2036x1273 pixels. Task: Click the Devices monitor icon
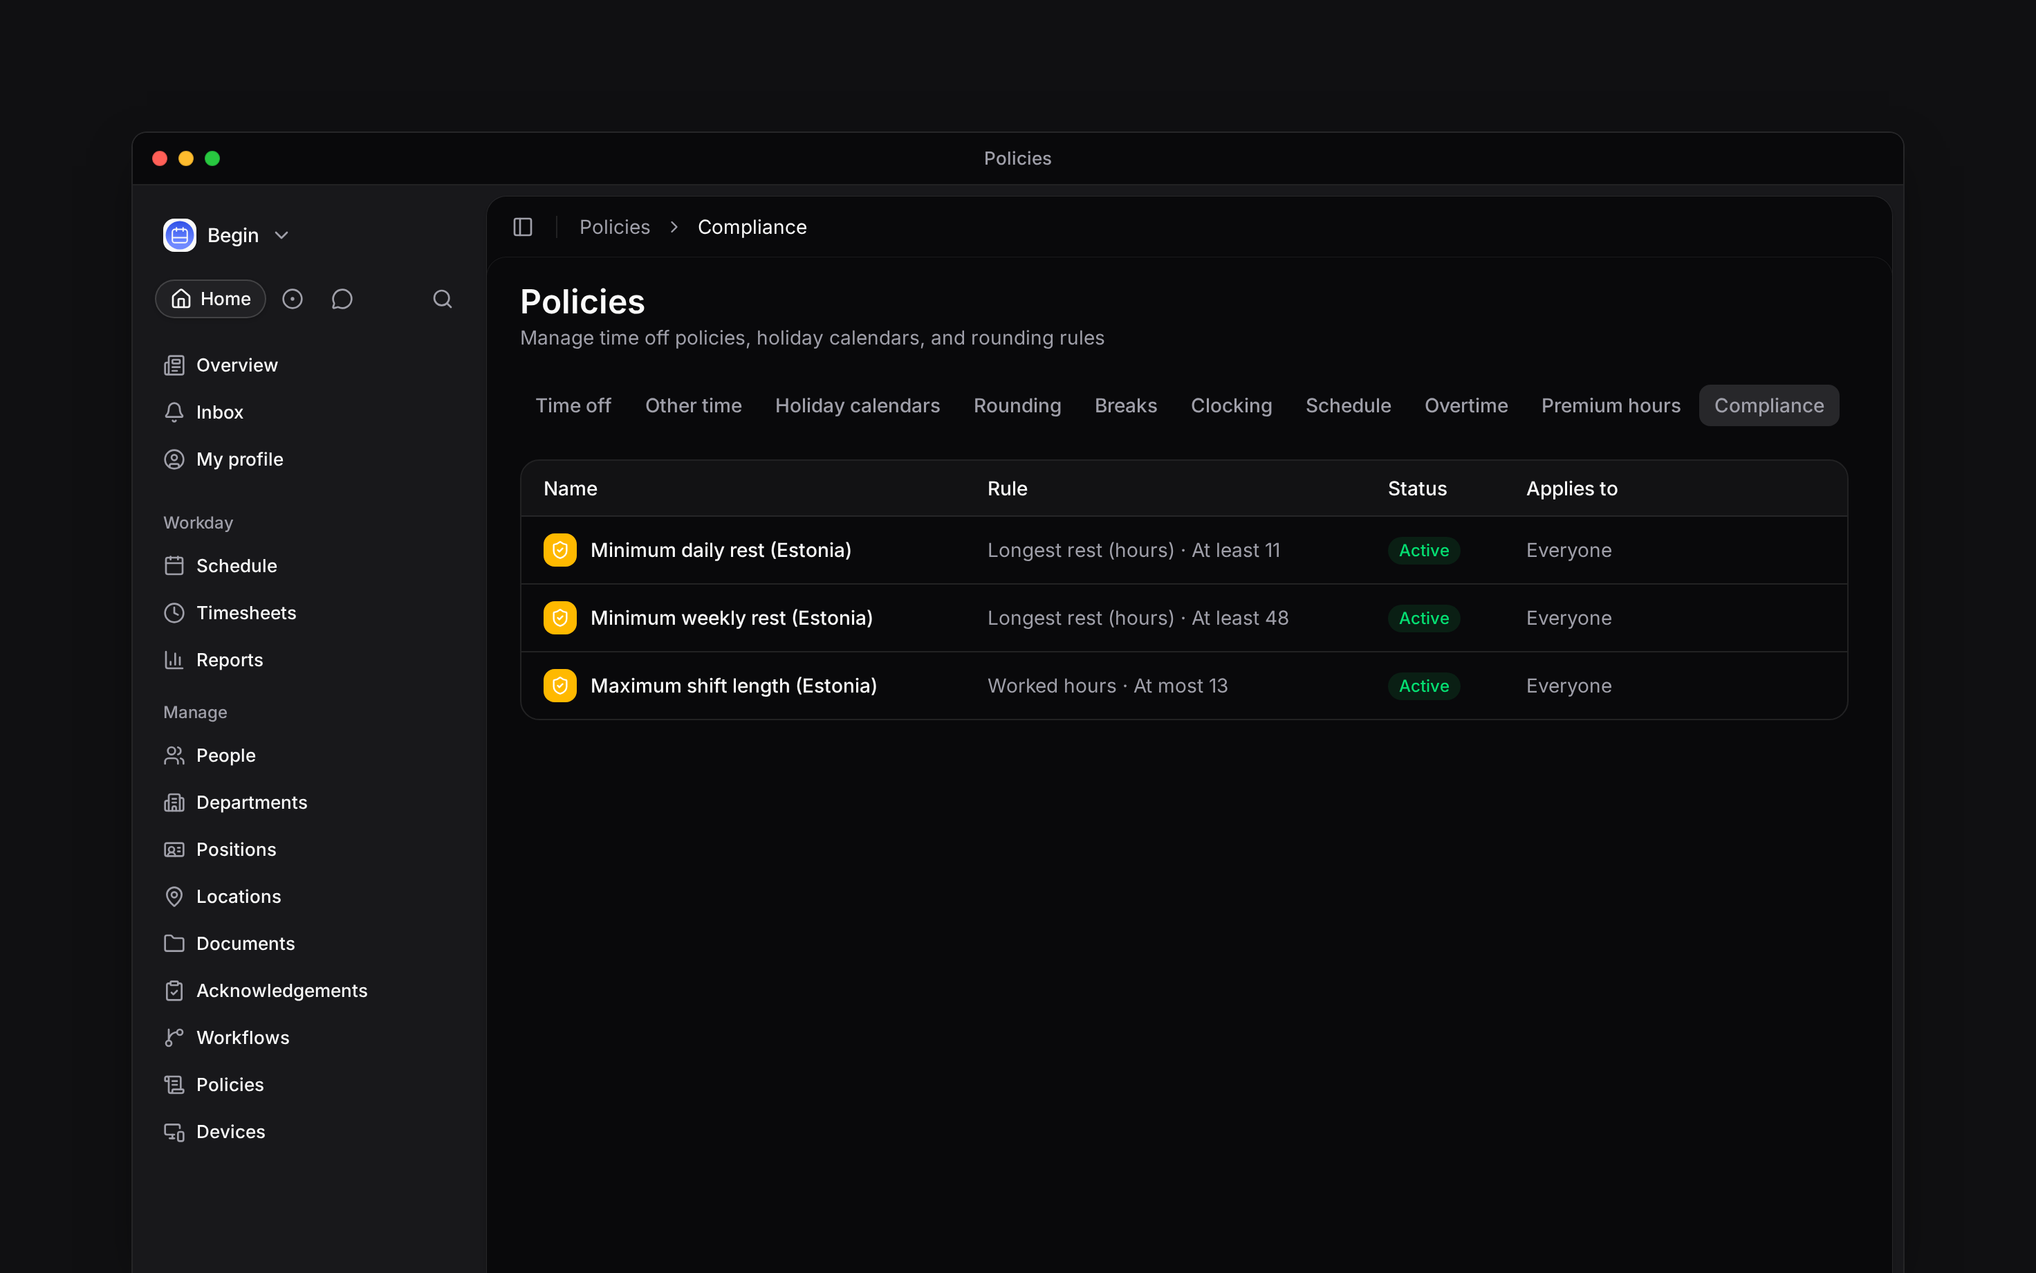click(174, 1133)
